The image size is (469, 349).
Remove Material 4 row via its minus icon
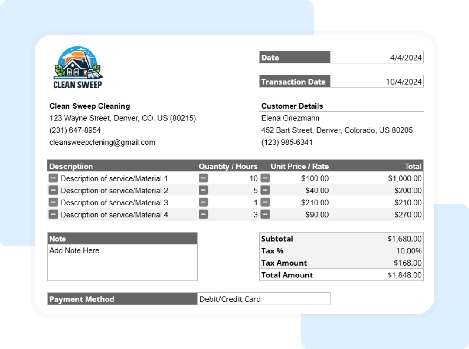click(x=53, y=214)
